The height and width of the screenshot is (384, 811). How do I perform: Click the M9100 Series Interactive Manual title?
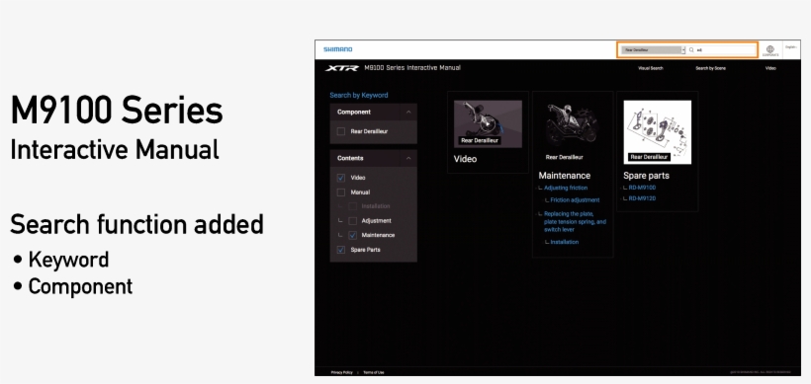(x=412, y=68)
